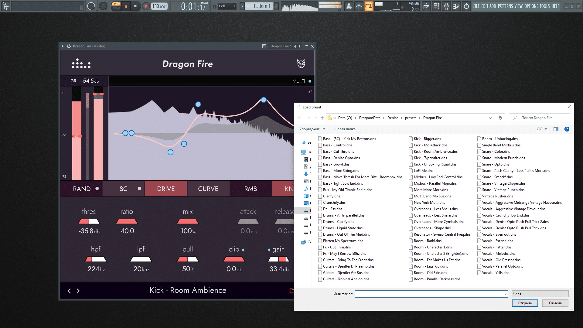The image size is (583, 328).
Task: Toggle the RMS button
Action: tap(251, 189)
